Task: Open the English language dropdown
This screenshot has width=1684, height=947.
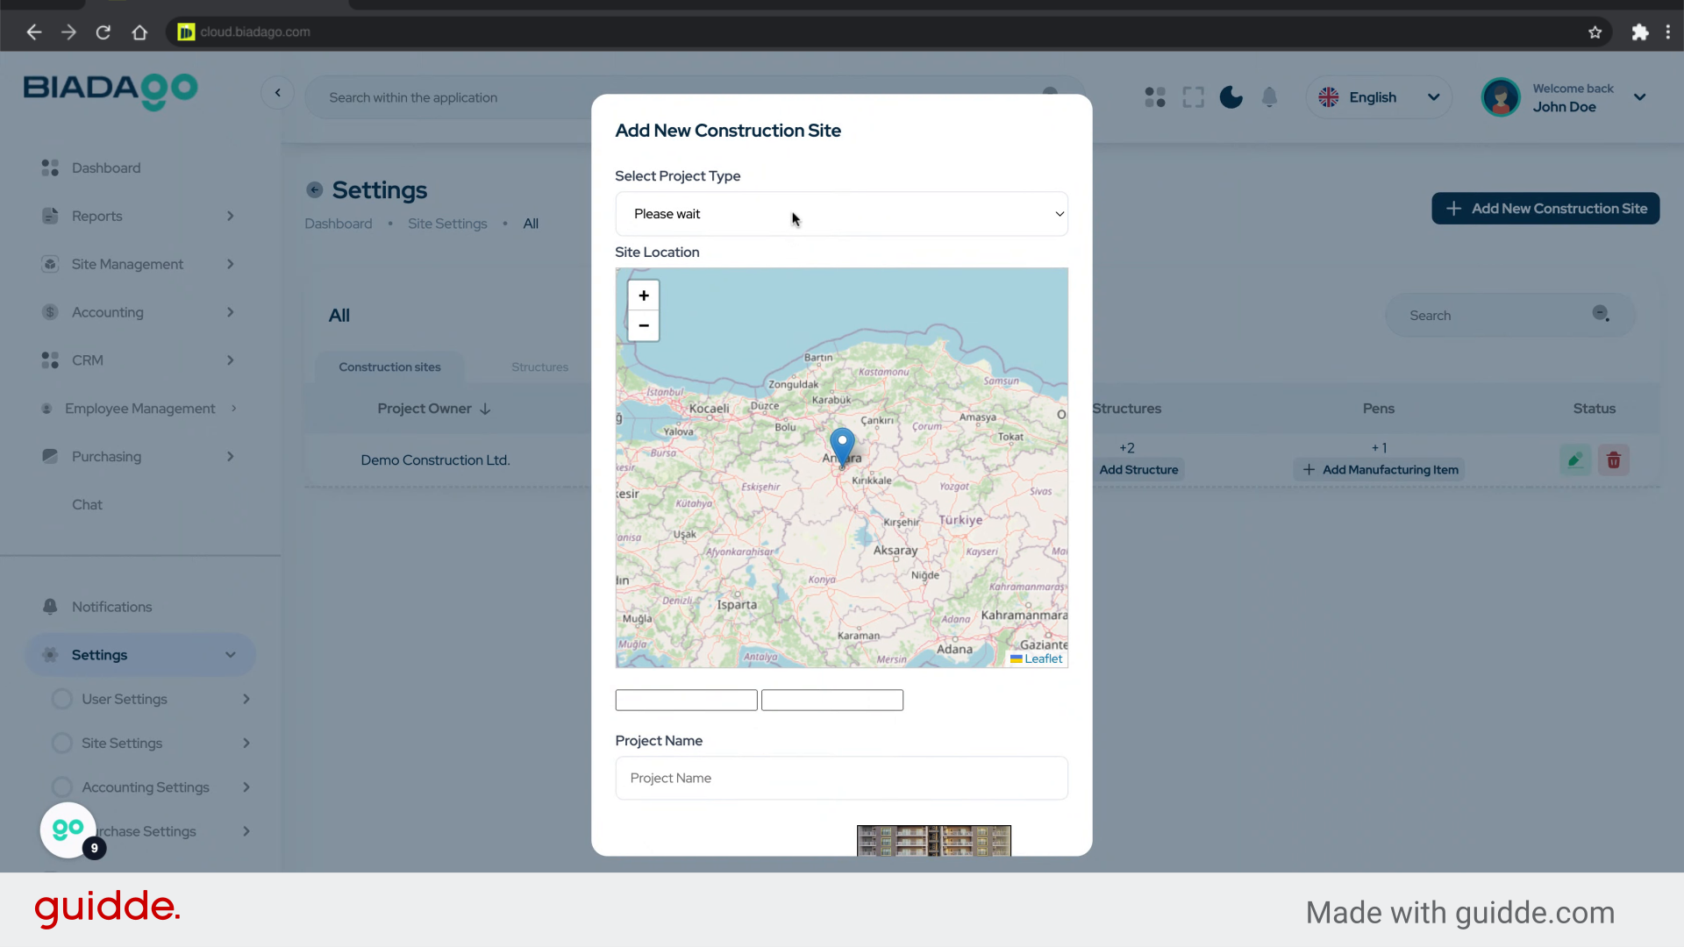Action: coord(1379,97)
